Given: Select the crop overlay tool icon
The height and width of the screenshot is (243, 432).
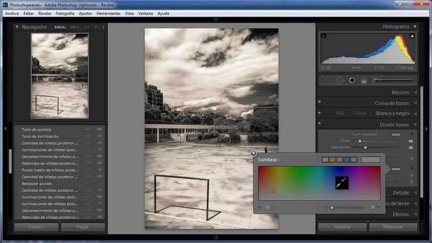Looking at the screenshot, I should [327, 80].
